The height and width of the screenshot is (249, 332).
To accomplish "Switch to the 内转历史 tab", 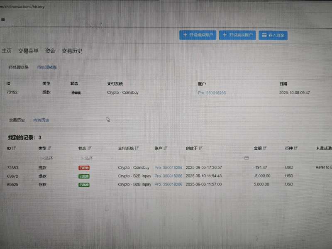I will (x=41, y=120).
